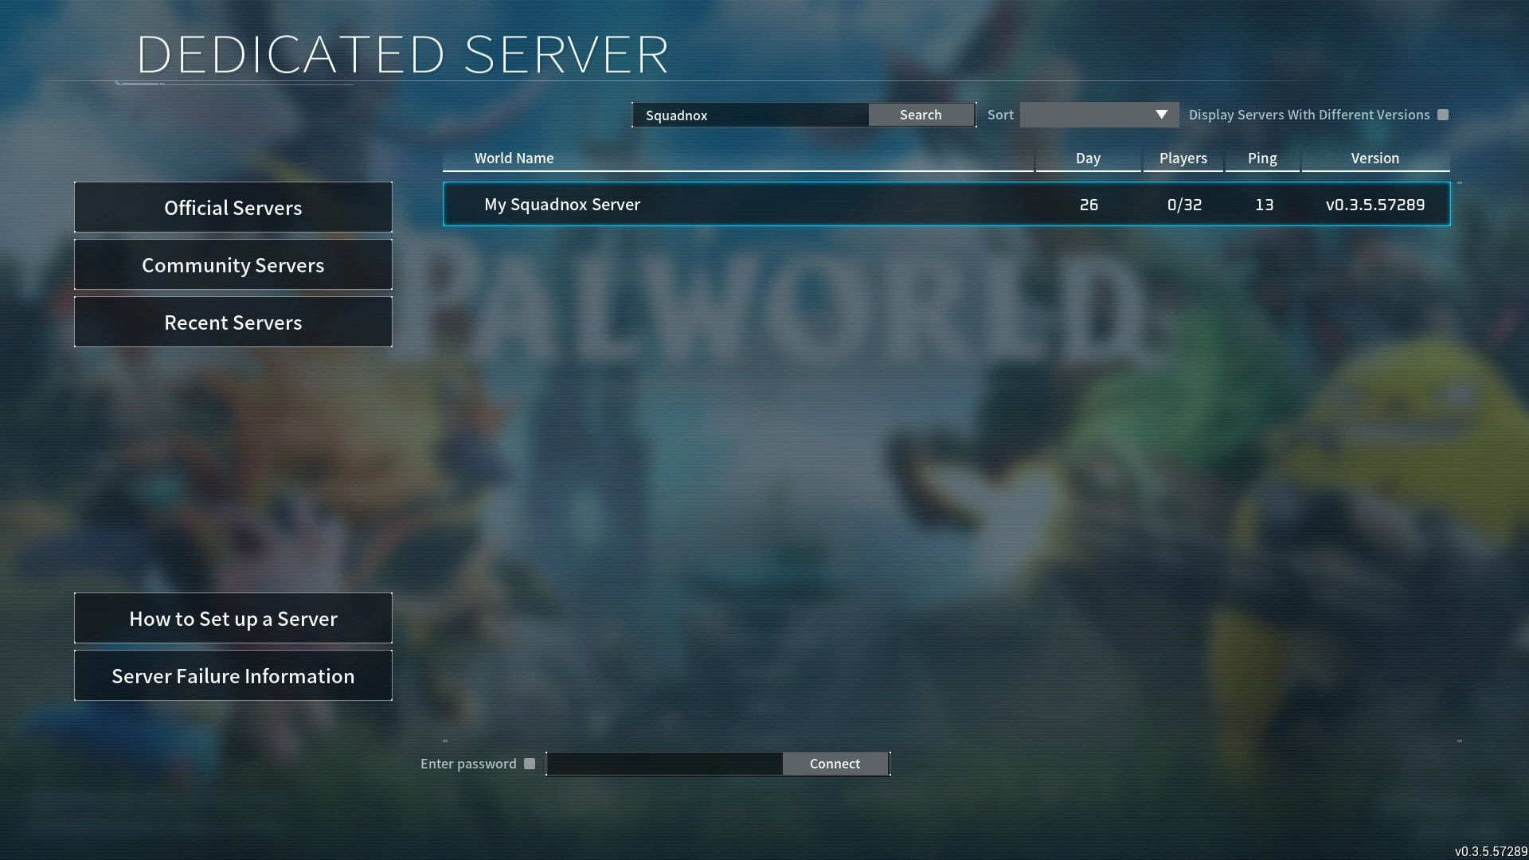
Task: Click the Connect button
Action: 835,764
